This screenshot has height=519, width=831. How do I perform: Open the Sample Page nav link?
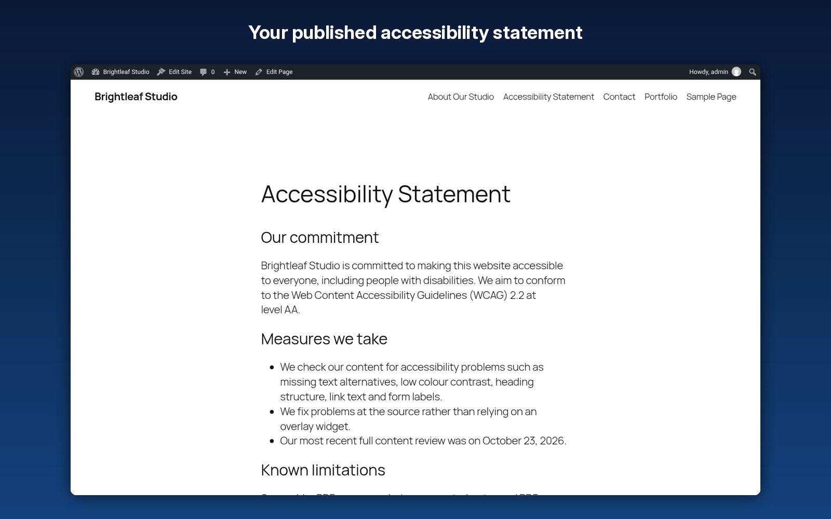click(711, 97)
